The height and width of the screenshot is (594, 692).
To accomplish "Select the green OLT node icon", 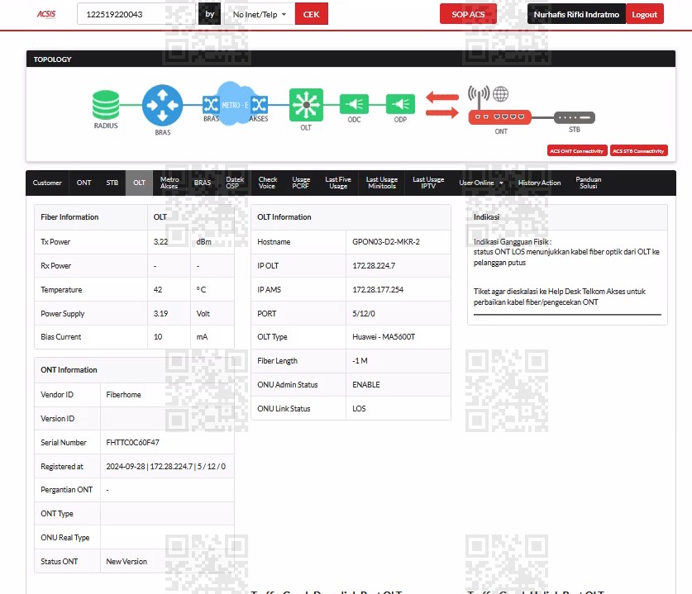I will point(306,105).
